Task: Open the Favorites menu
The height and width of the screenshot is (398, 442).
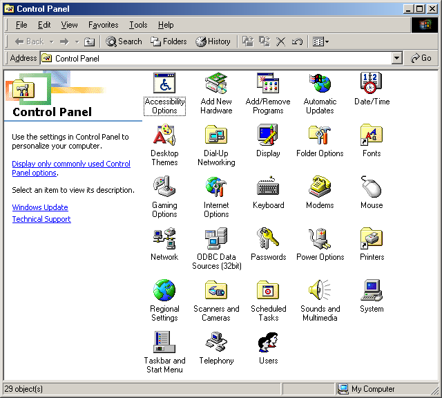Action: (103, 25)
